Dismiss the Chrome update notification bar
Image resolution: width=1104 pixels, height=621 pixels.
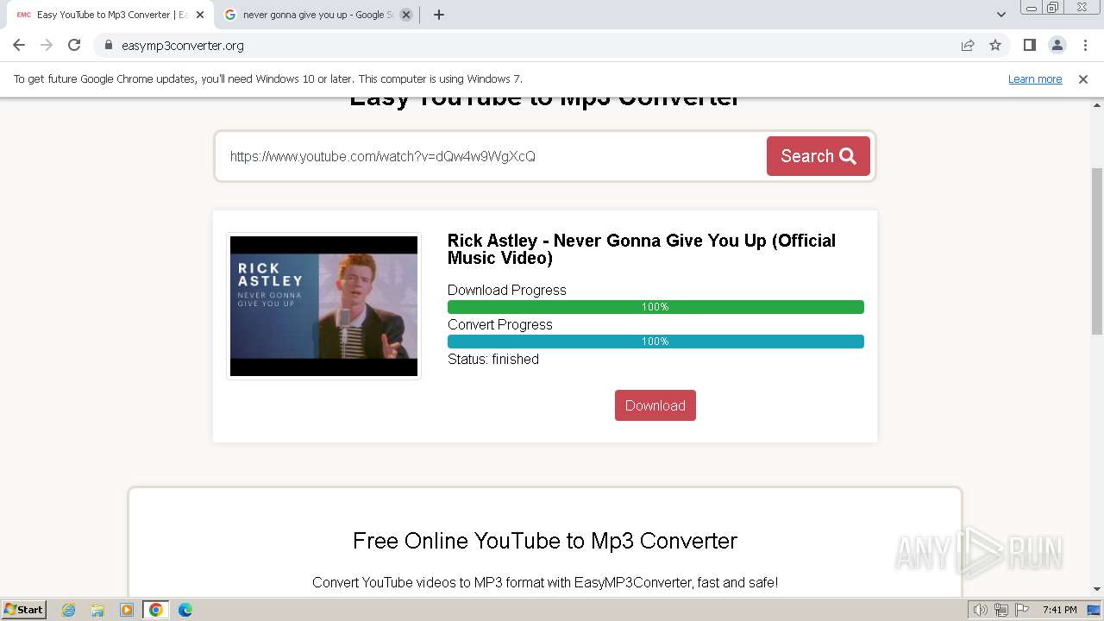pos(1083,78)
